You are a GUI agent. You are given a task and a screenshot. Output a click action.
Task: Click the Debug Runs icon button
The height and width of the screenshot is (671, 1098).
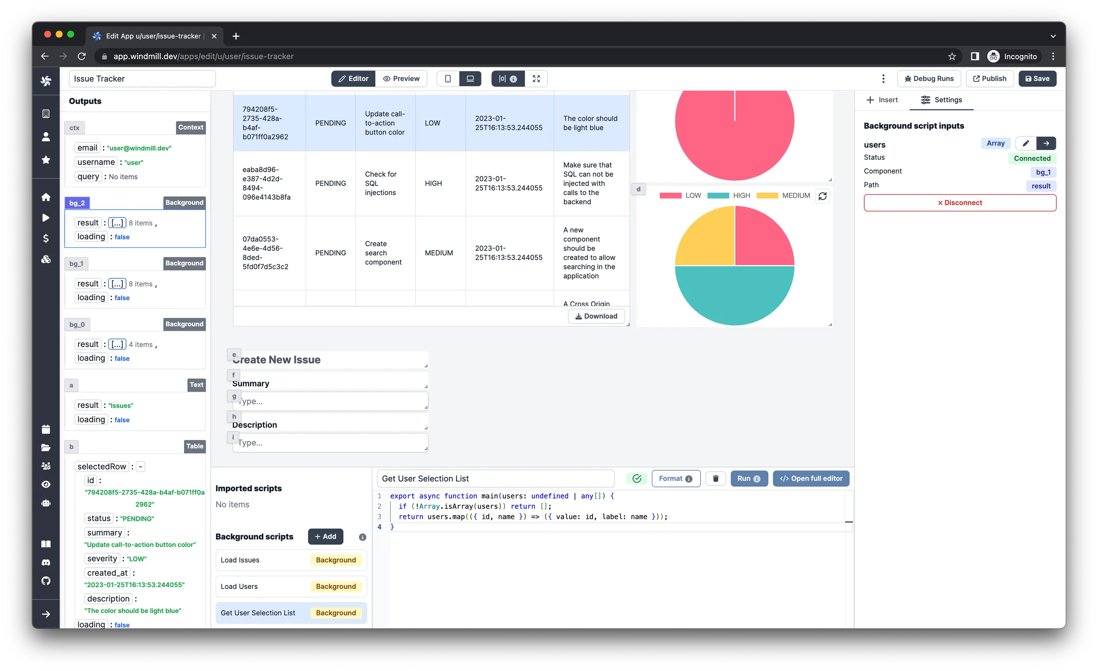click(930, 79)
